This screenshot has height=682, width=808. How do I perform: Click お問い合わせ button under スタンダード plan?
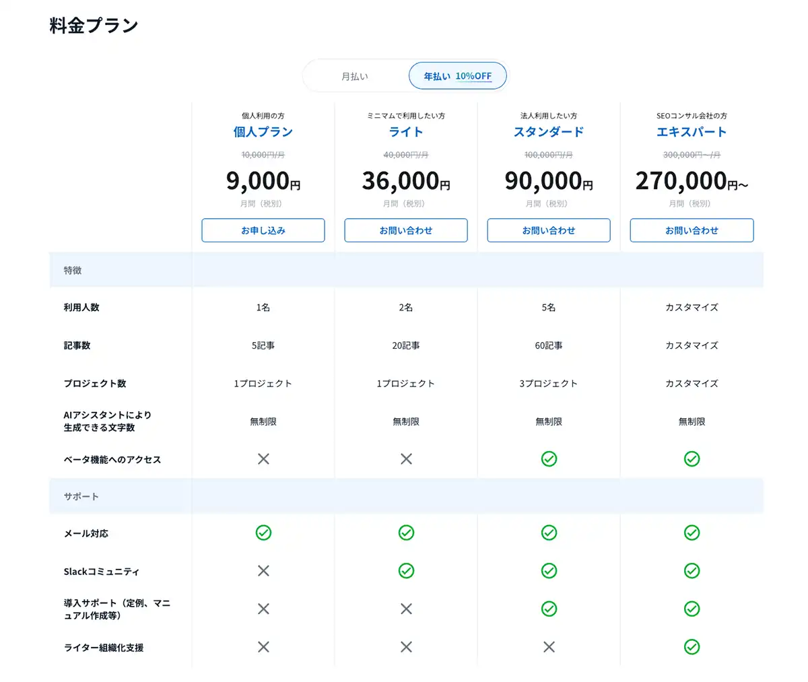pos(549,230)
